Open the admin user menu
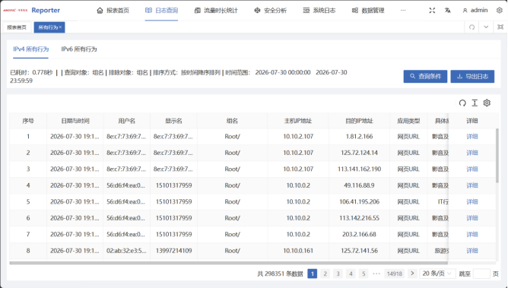This screenshot has height=288, width=508. (475, 11)
